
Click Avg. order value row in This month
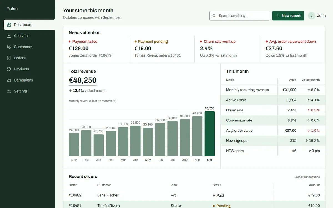click(273, 131)
